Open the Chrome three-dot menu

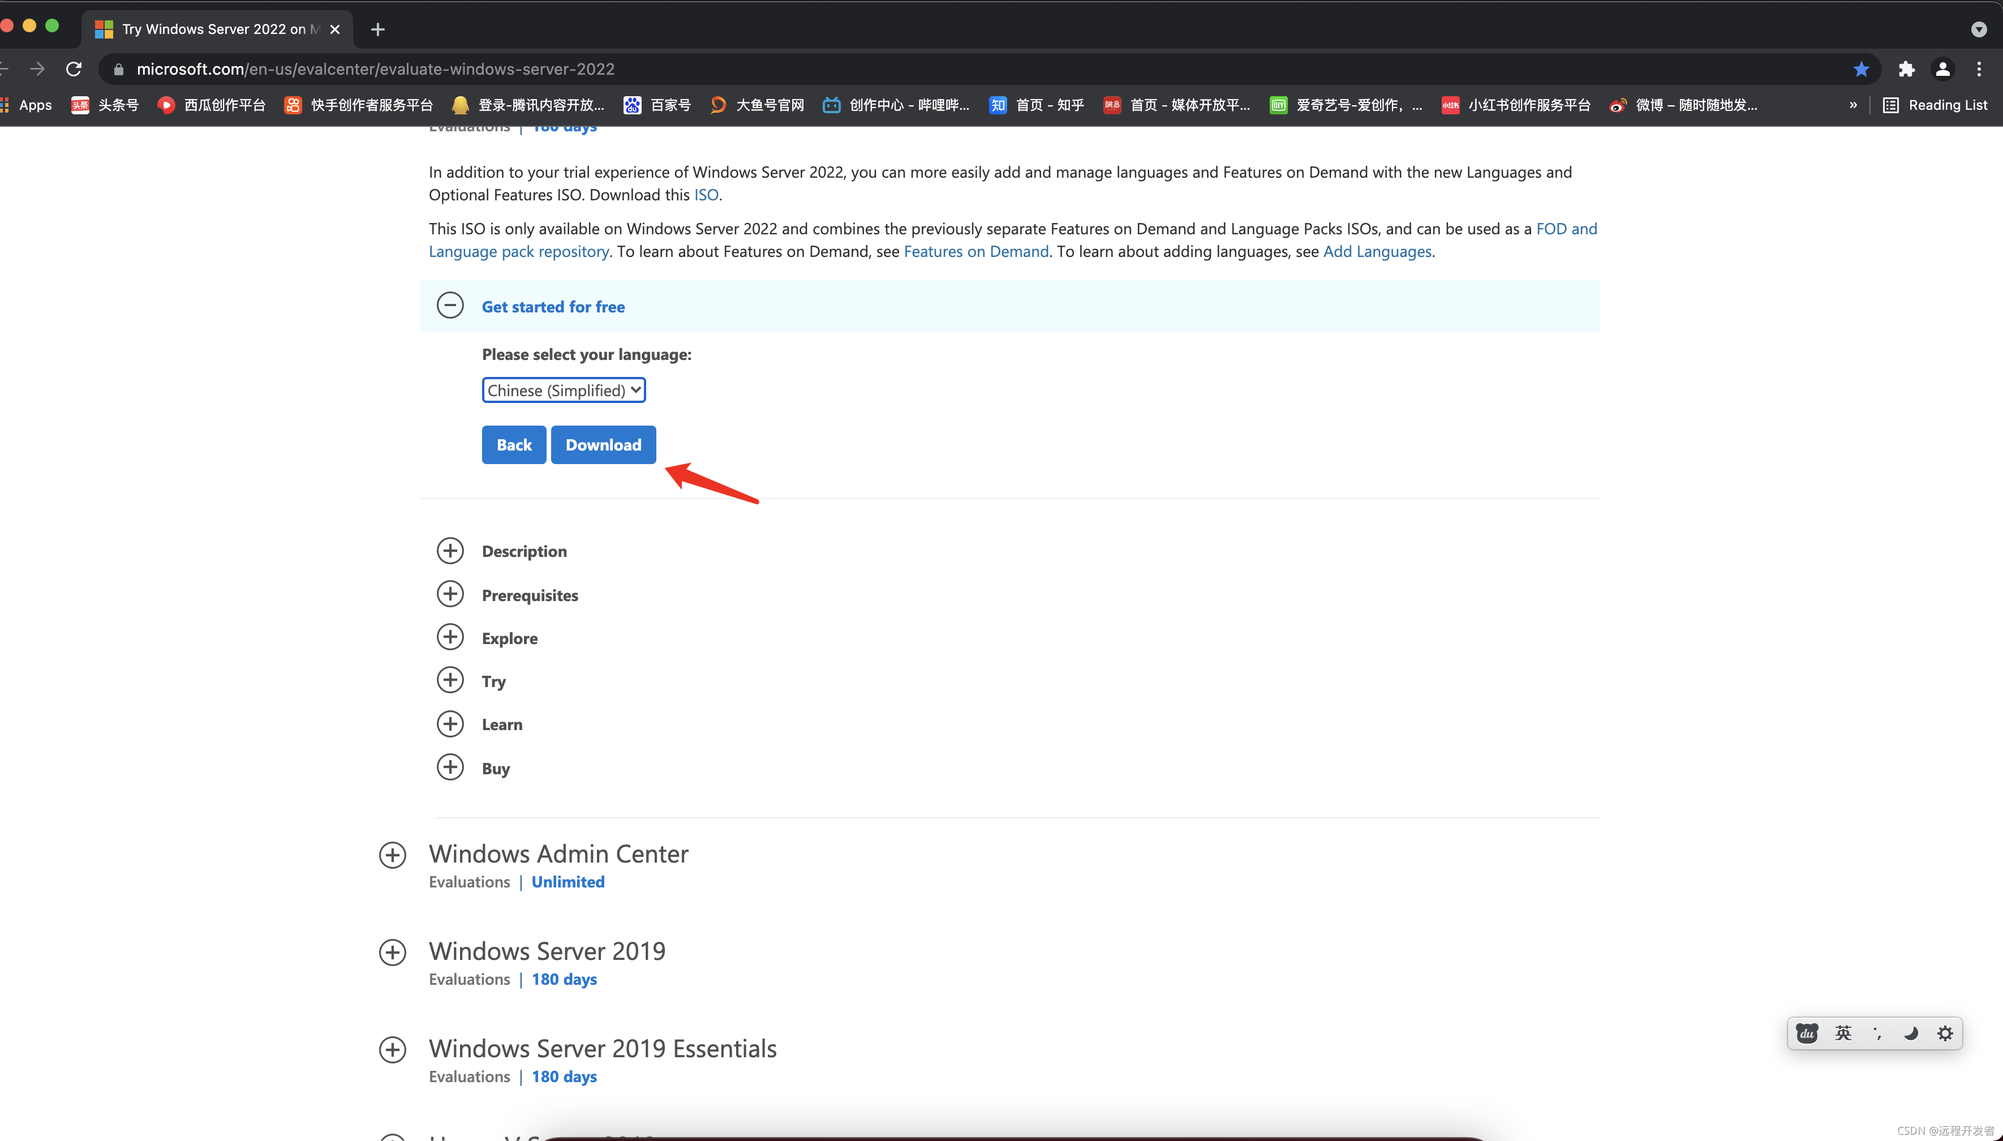1979,69
